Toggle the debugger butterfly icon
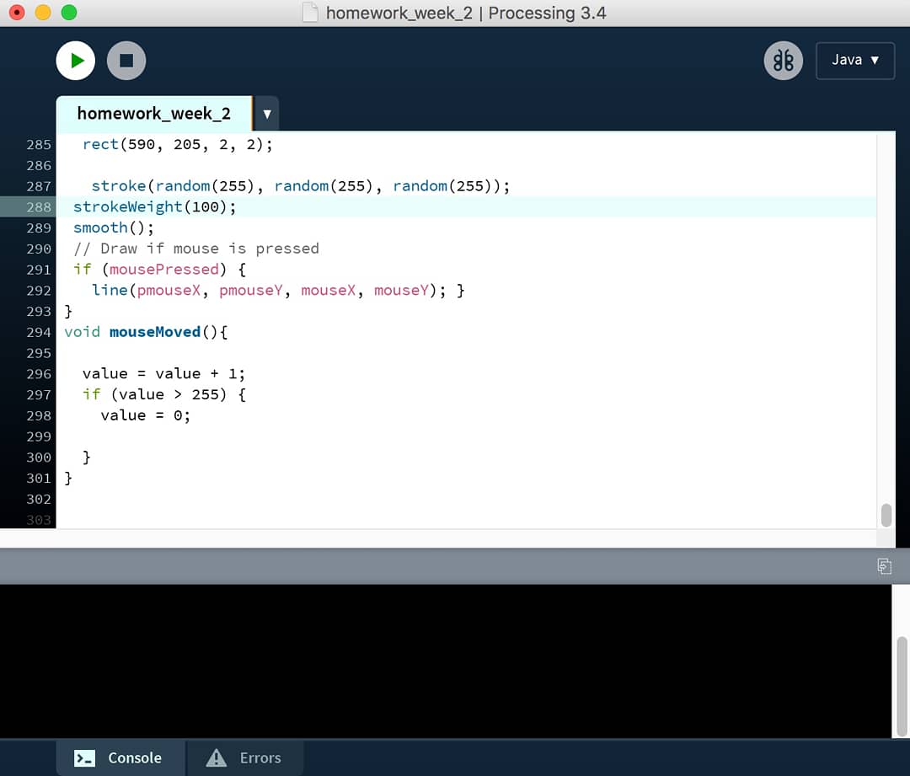 [784, 61]
